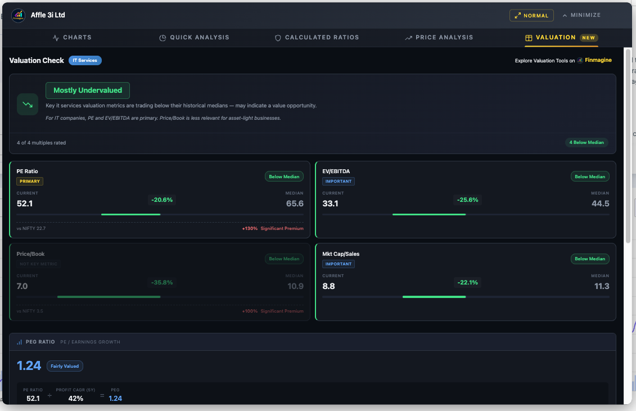Click the Fairly Valued badge near PEG 1.24
The image size is (636, 411).
coord(65,366)
